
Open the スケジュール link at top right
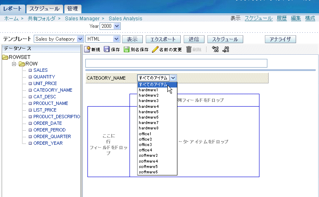pos(259,18)
